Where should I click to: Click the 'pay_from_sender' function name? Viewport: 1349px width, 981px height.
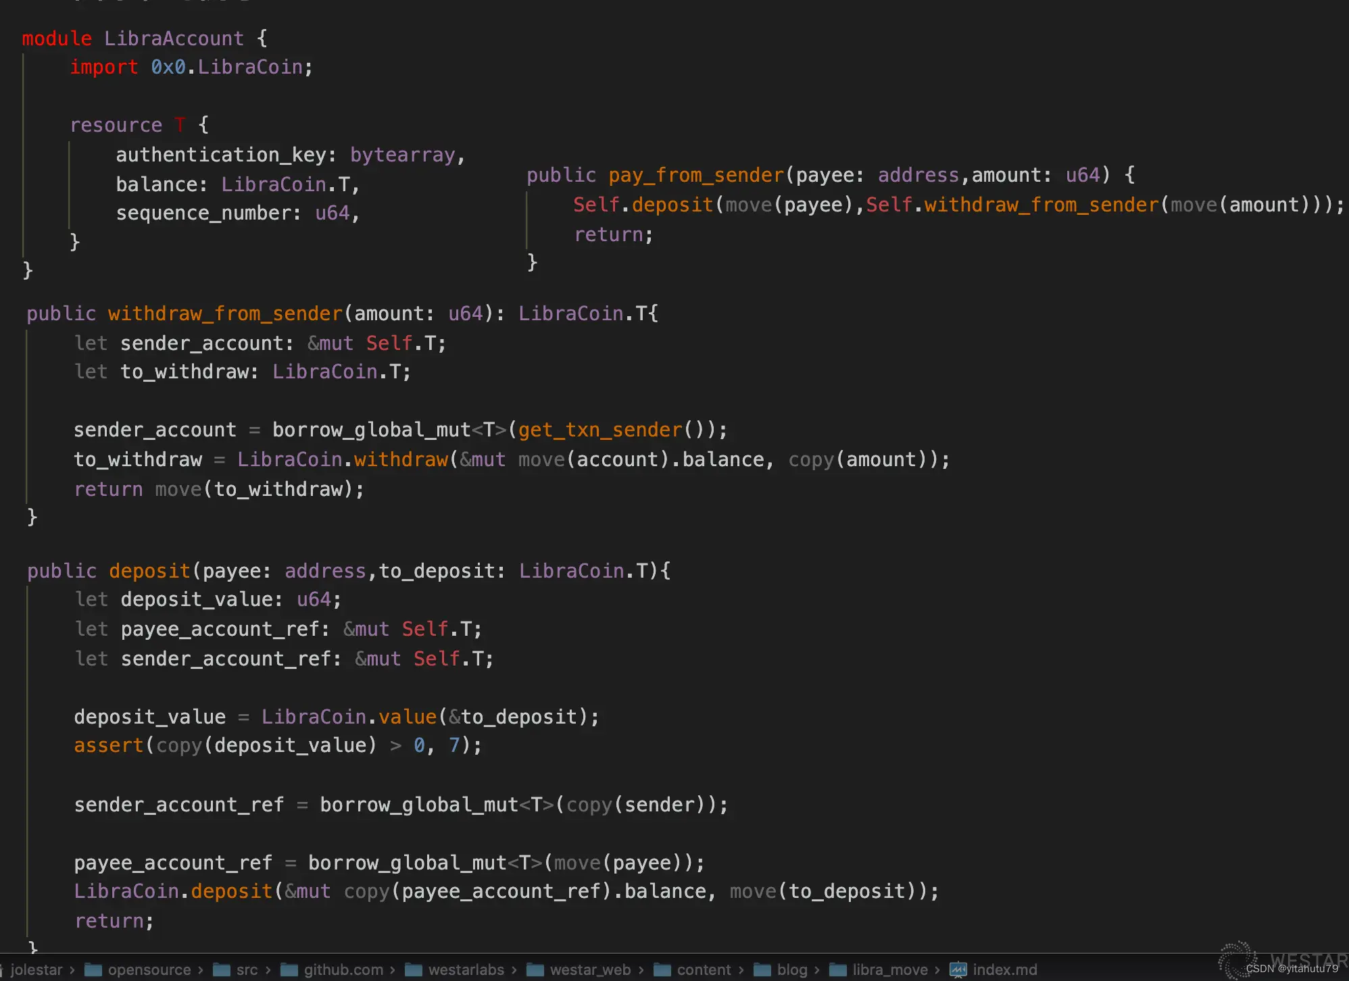coord(696,175)
